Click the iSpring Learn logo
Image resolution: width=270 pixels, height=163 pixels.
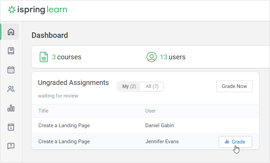pyautogui.click(x=38, y=10)
